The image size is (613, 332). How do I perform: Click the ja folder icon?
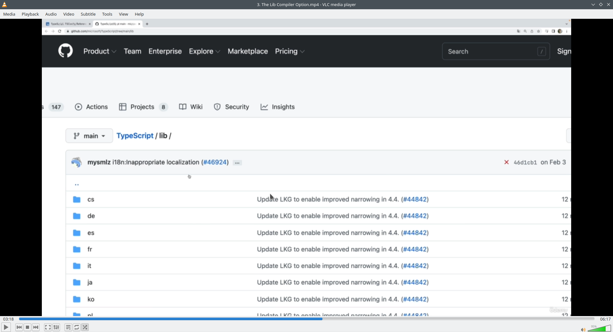tap(77, 283)
